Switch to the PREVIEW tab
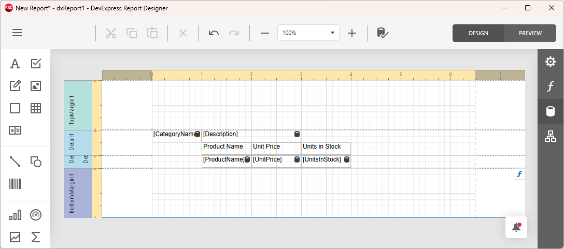 [530, 33]
